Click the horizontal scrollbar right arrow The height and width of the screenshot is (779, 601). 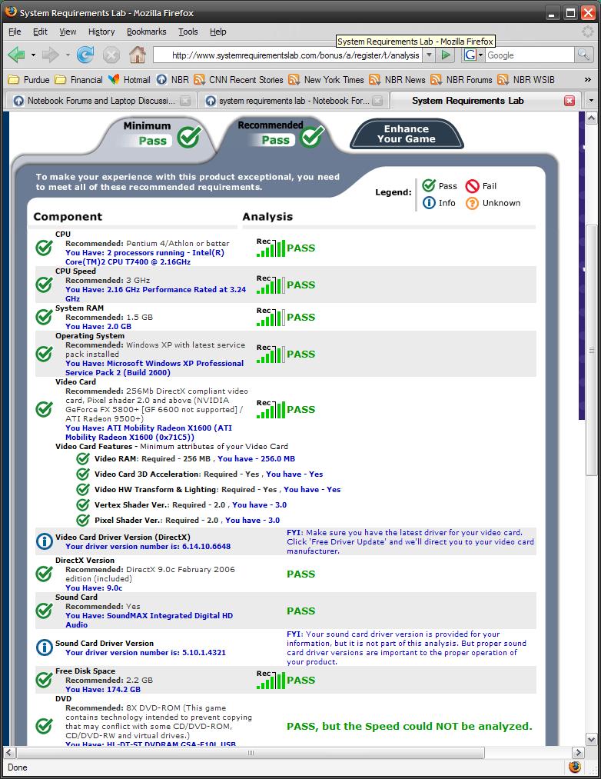(577, 752)
